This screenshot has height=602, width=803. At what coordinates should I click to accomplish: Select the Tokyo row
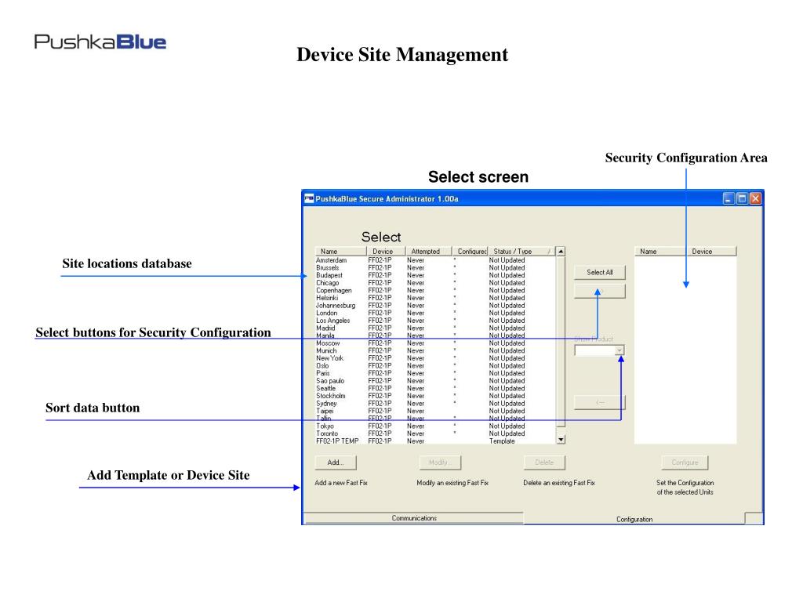tap(434, 426)
